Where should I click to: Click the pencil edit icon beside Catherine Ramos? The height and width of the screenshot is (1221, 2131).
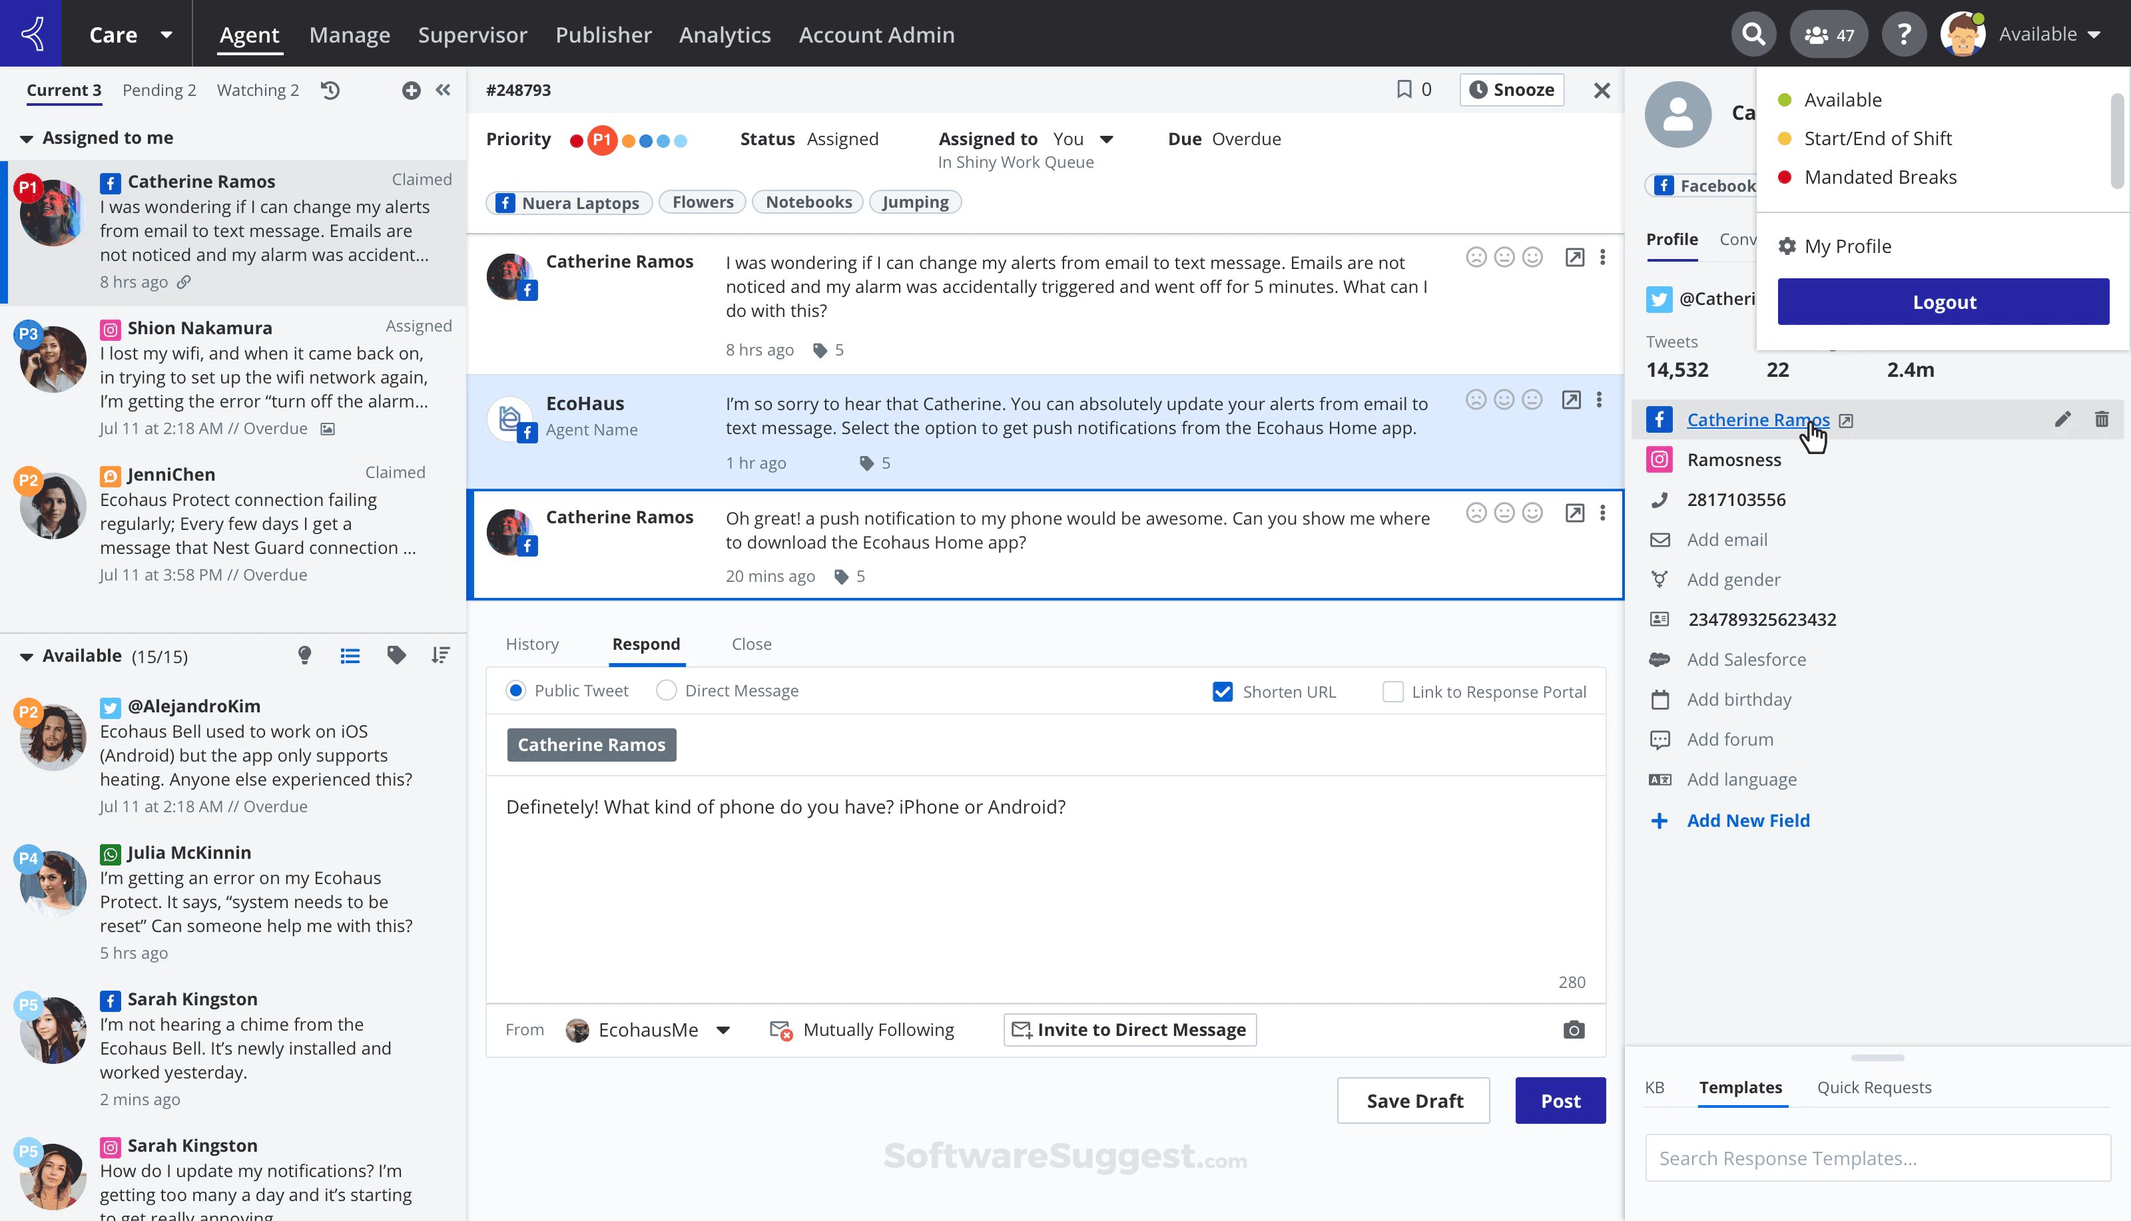[2062, 419]
